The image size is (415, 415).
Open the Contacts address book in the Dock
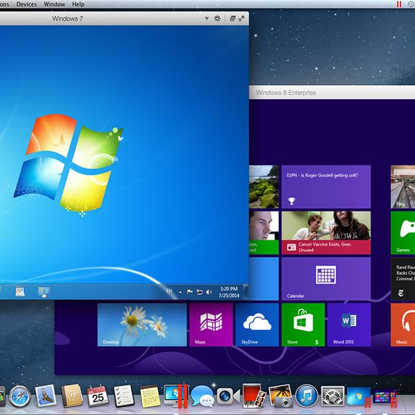(x=72, y=396)
